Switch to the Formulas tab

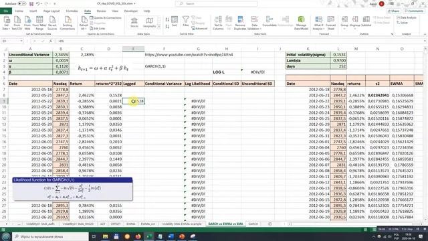[x=72, y=11]
